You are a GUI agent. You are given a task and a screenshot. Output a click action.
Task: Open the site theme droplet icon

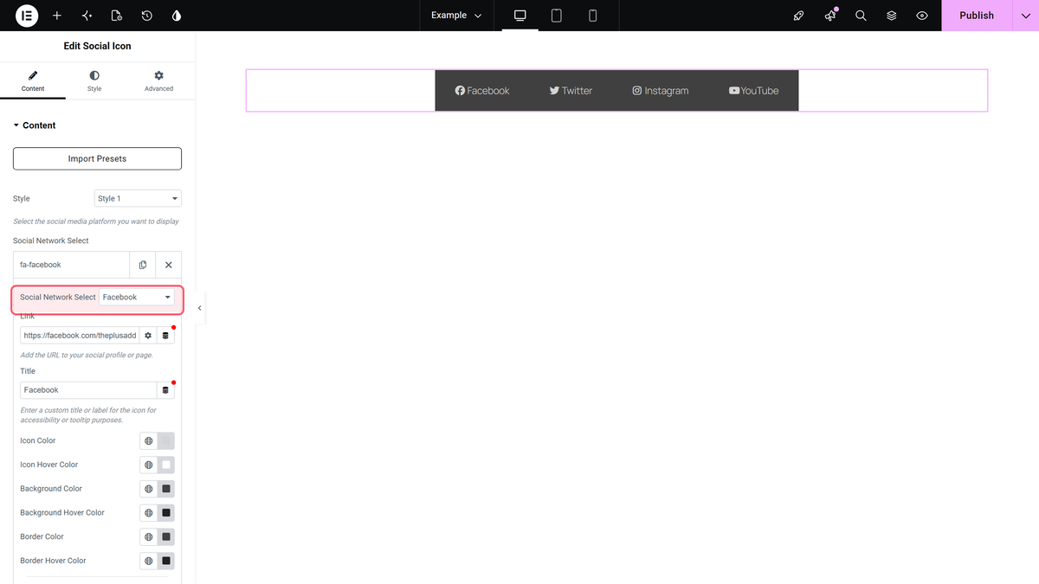point(177,16)
